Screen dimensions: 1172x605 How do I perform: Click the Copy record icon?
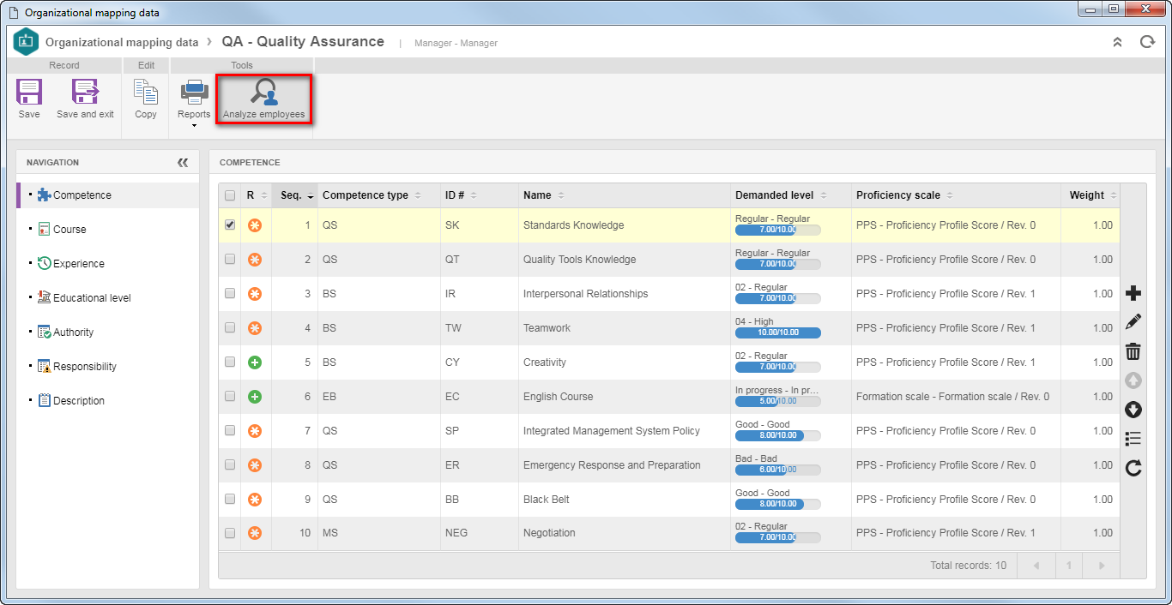146,92
